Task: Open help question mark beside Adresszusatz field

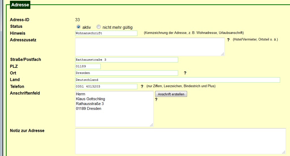Action: (228, 40)
